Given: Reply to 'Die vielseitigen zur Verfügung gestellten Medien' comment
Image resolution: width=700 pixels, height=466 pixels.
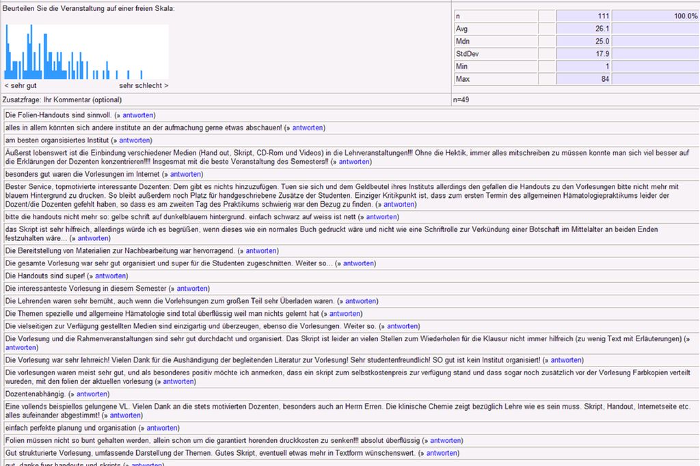Looking at the screenshot, I should coord(402,326).
